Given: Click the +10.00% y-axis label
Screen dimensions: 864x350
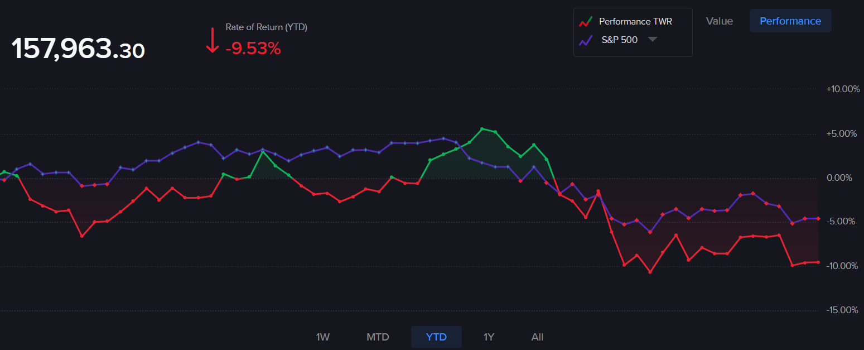Looking at the screenshot, I should pyautogui.click(x=842, y=89).
